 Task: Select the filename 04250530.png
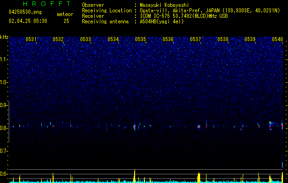coord(25,12)
